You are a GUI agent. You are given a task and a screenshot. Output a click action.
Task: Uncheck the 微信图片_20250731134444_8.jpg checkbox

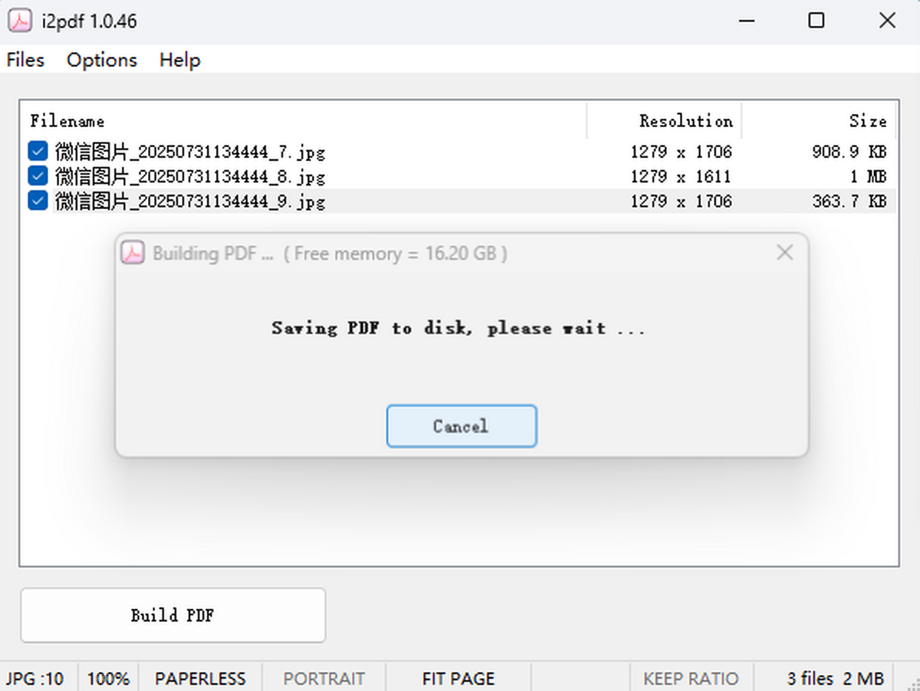tap(38, 175)
